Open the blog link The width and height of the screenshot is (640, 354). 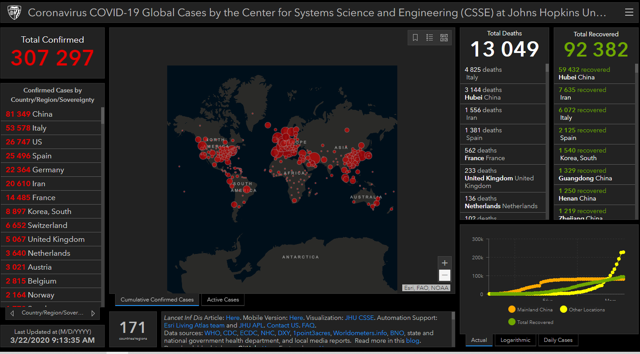pyautogui.click(x=412, y=341)
